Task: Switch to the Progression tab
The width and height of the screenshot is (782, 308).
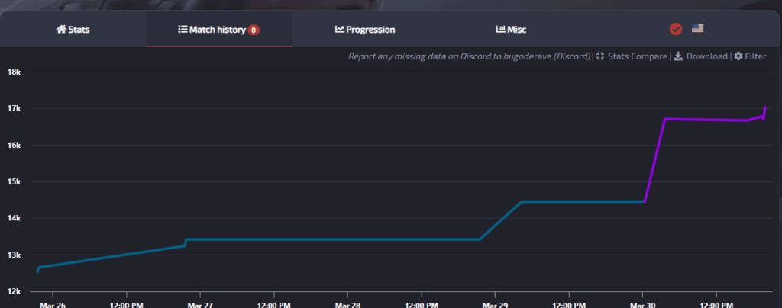Action: (365, 30)
